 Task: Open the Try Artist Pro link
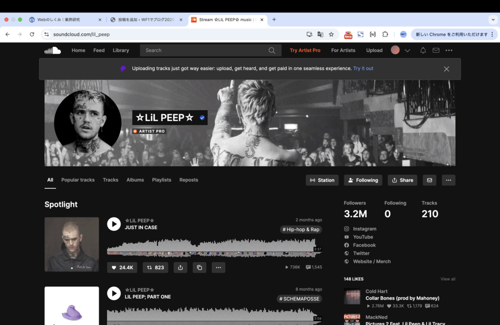point(305,50)
